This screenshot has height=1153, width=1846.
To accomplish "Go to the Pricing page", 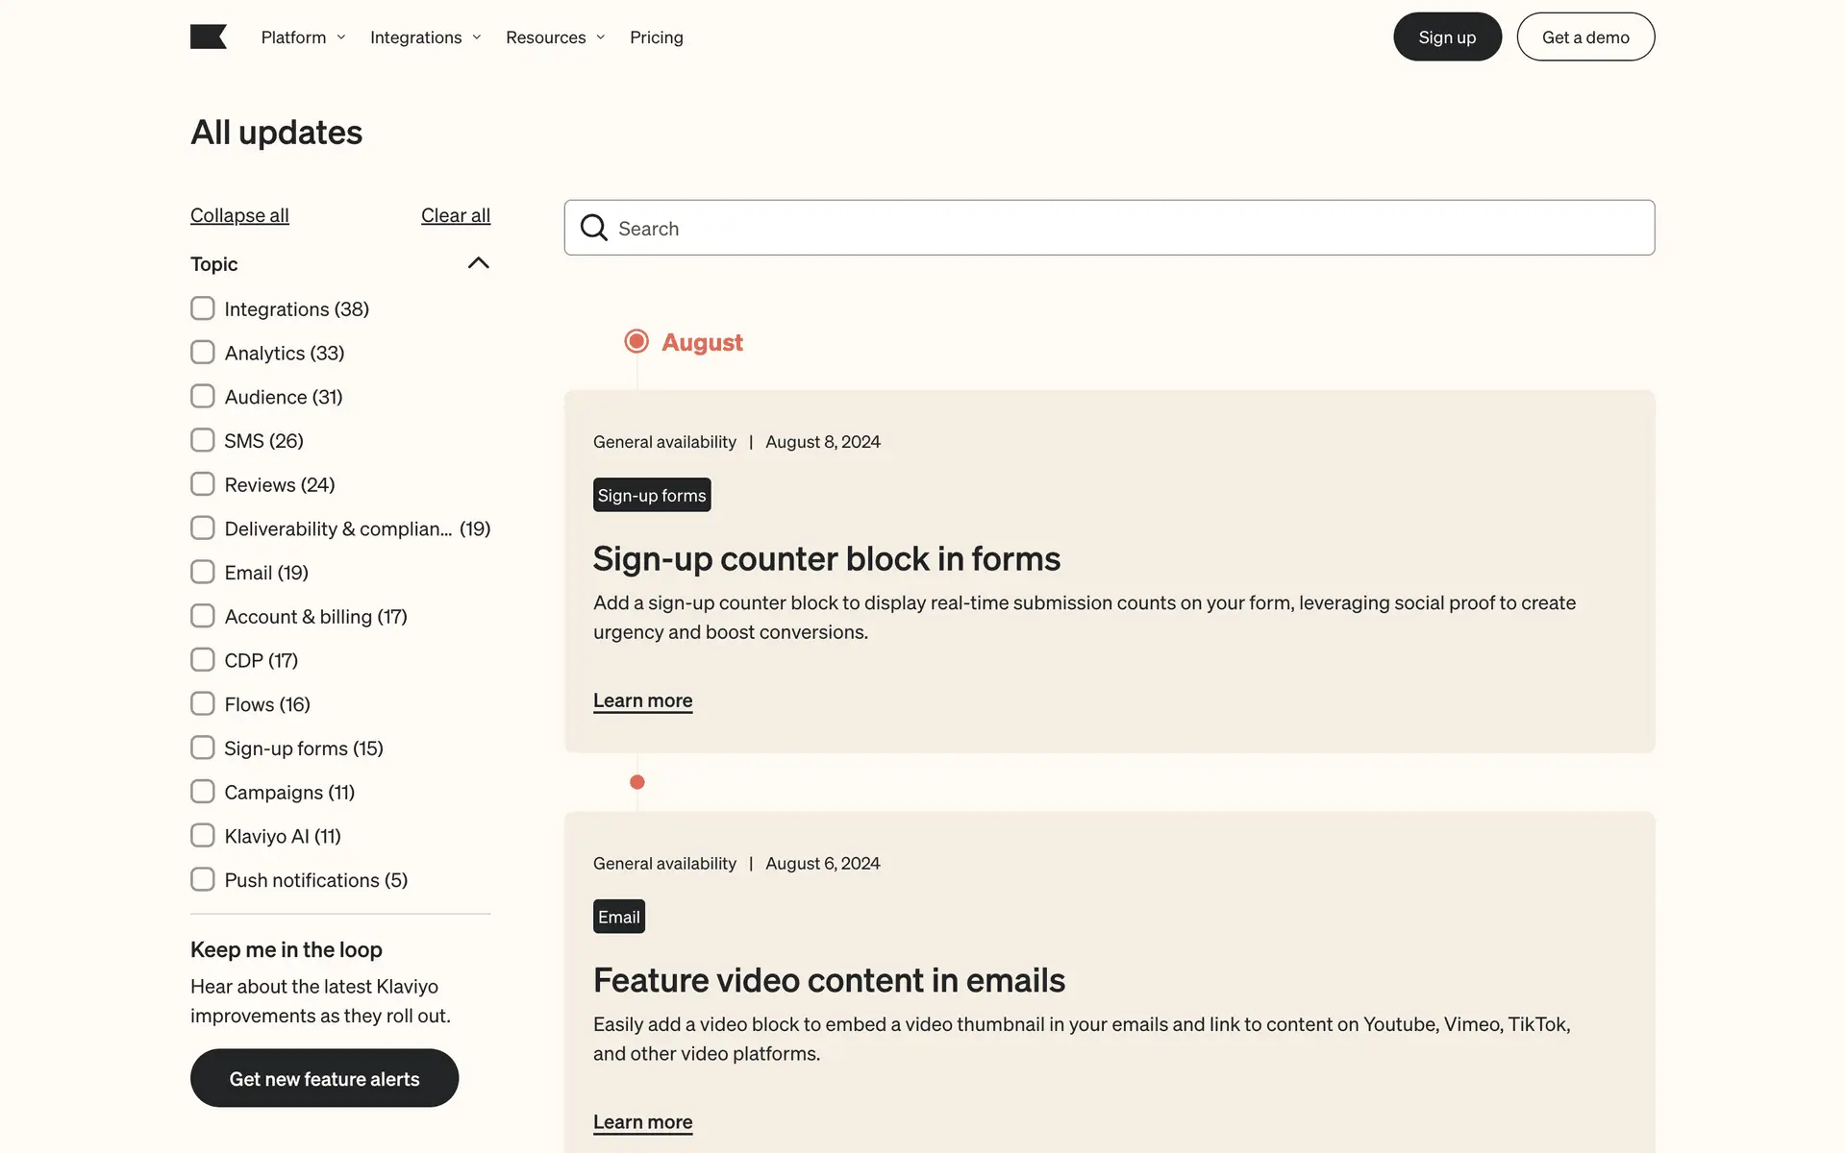I will (x=656, y=37).
